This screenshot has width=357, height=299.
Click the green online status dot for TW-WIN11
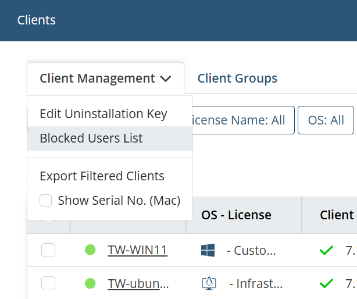[90, 250]
